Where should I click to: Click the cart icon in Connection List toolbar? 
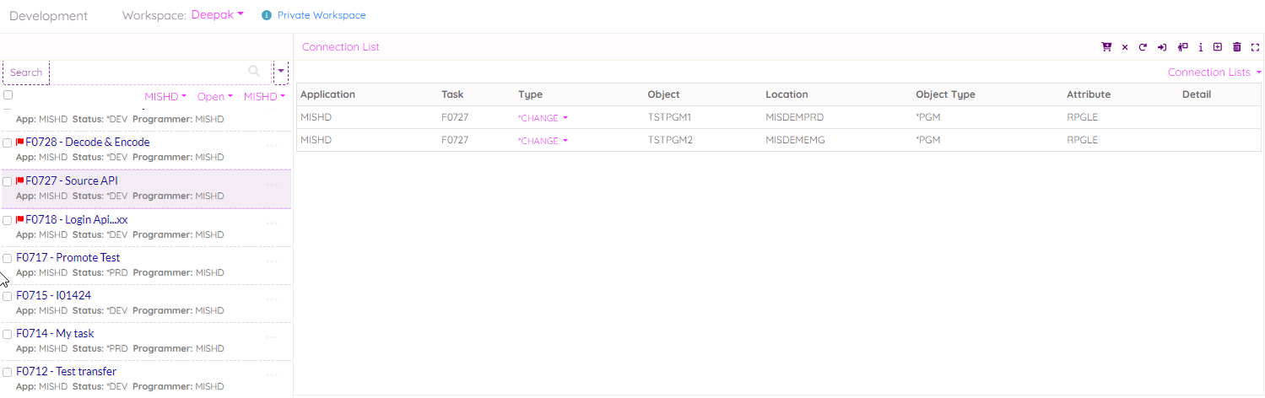point(1106,47)
